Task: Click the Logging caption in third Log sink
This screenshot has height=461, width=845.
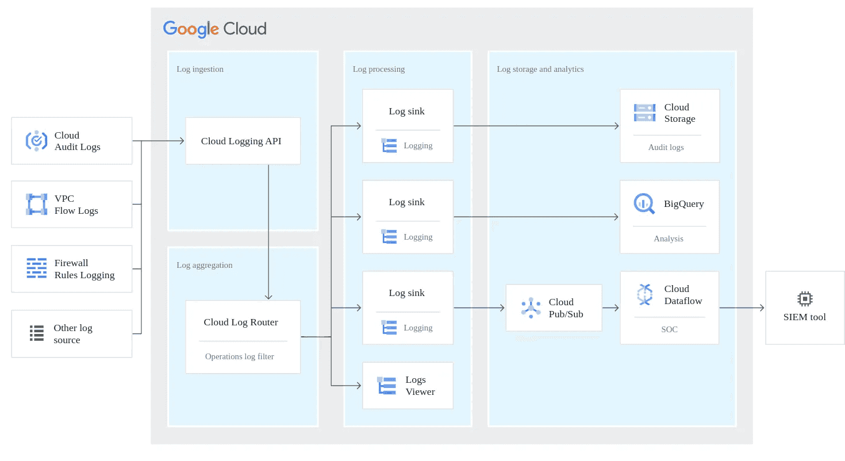Action: tap(418, 328)
